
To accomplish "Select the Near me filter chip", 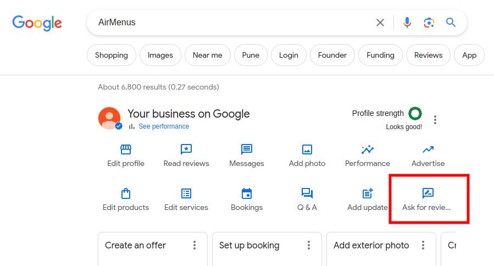I will pyautogui.click(x=208, y=55).
